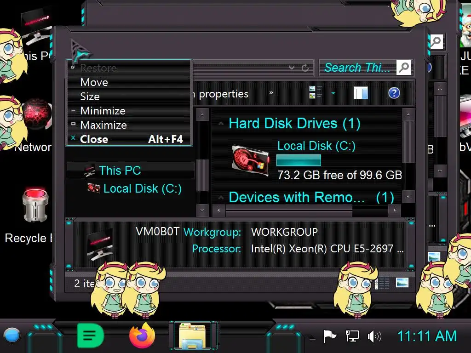Collapse the Hard Disk Drives group

point(221,123)
